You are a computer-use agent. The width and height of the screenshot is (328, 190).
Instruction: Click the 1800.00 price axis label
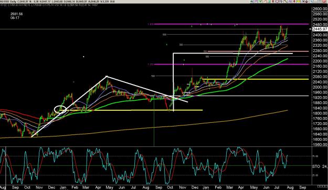(x=320, y=113)
